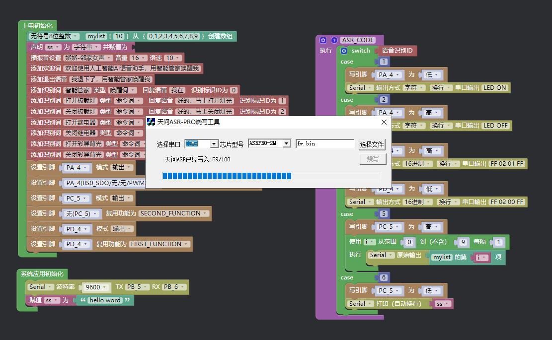Open the 低 level dropdown under case 1
The height and width of the screenshot is (340, 552).
(432, 75)
